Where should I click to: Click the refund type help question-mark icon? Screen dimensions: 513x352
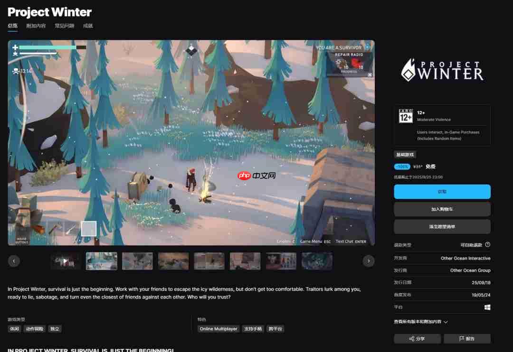coord(487,245)
